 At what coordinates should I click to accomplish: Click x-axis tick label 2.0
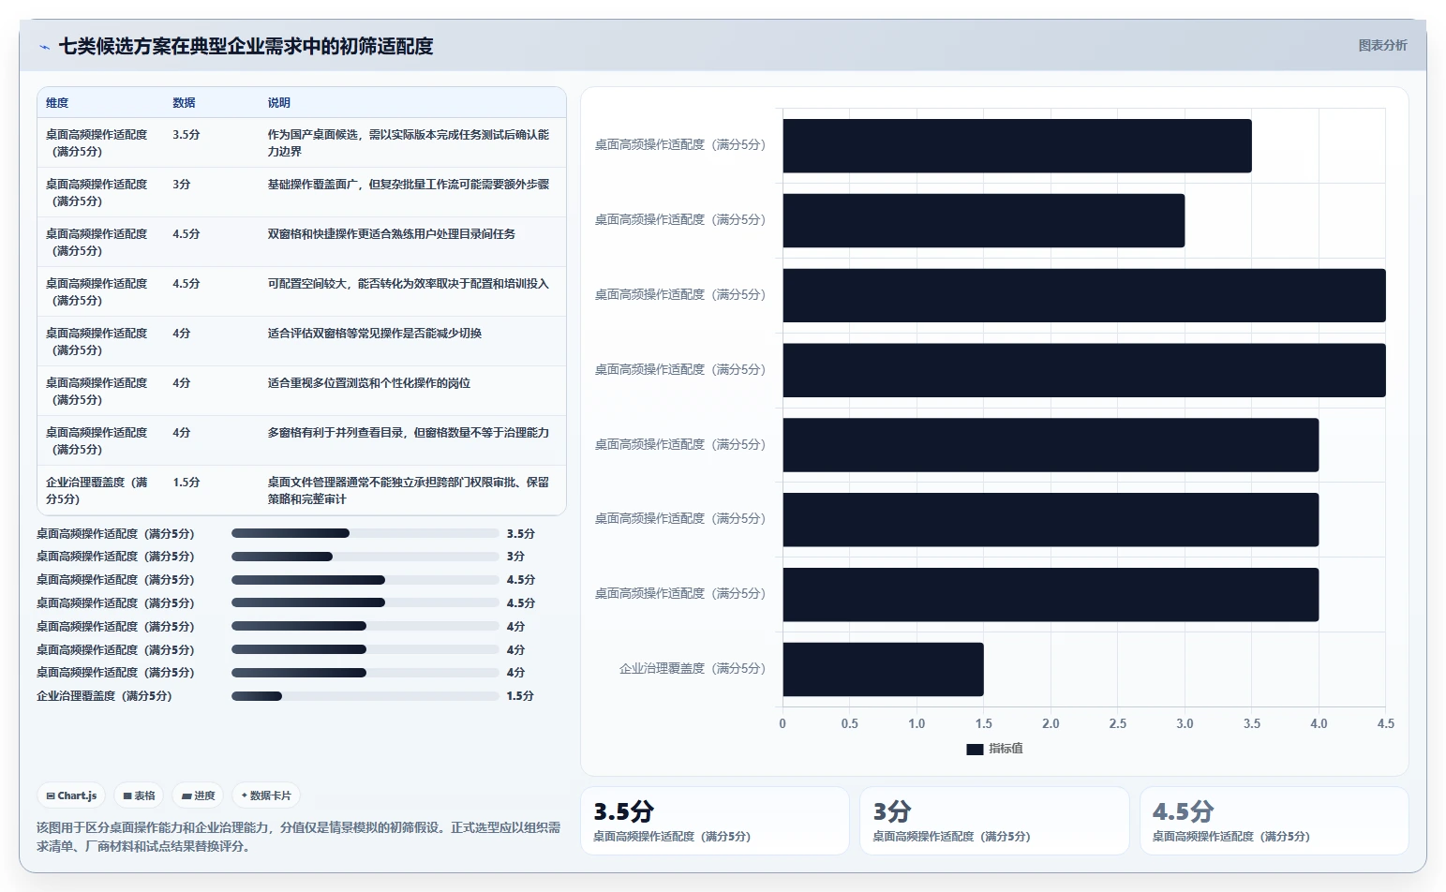(x=1051, y=723)
